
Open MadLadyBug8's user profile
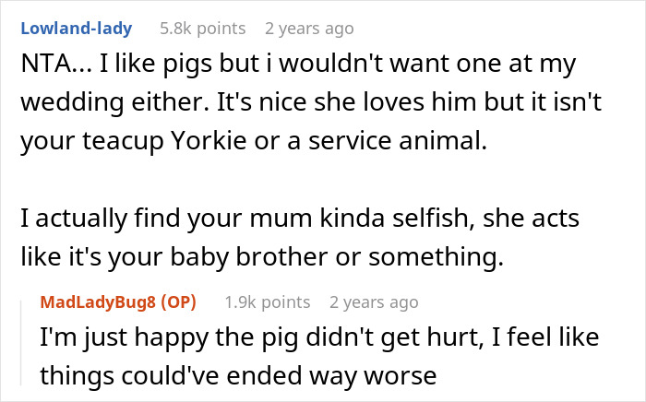tap(97, 301)
